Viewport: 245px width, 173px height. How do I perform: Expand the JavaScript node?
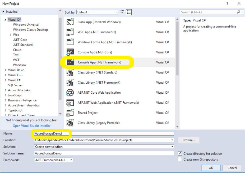pos(6,95)
